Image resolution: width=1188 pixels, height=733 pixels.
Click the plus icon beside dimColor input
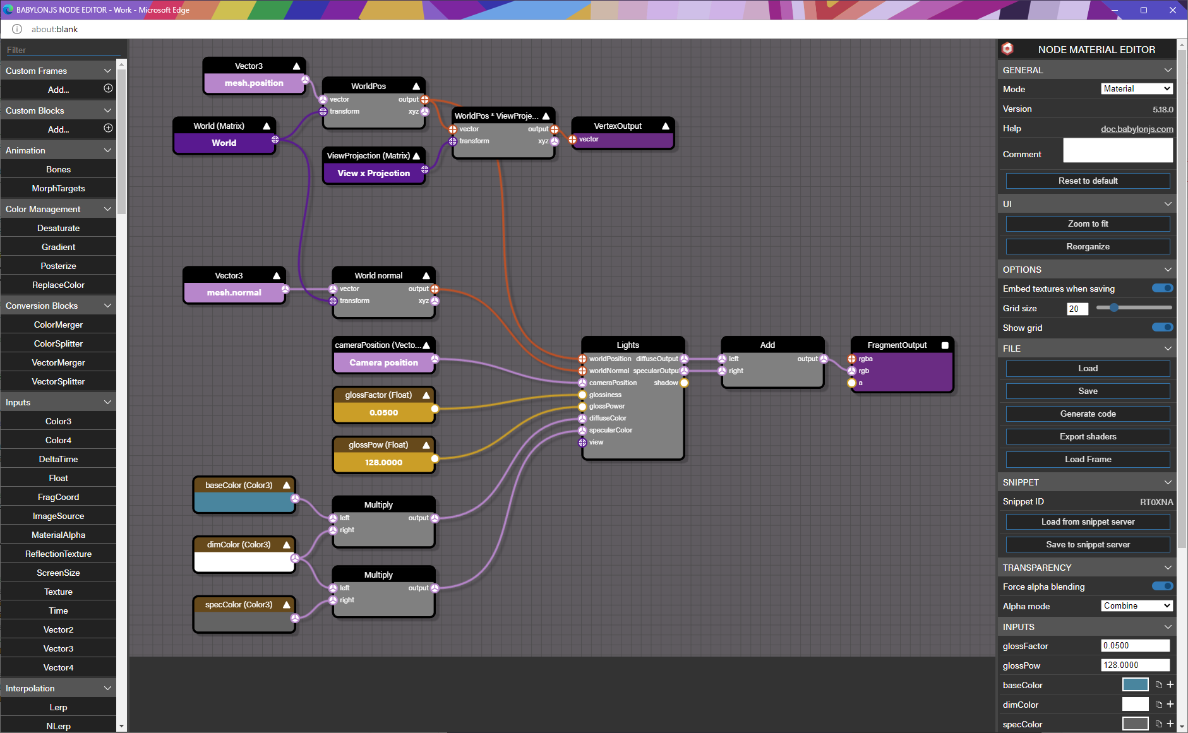[1170, 704]
